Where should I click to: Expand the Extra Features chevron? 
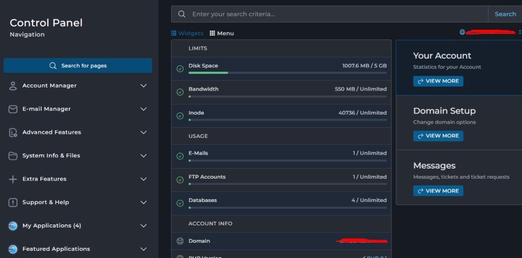coord(143,179)
